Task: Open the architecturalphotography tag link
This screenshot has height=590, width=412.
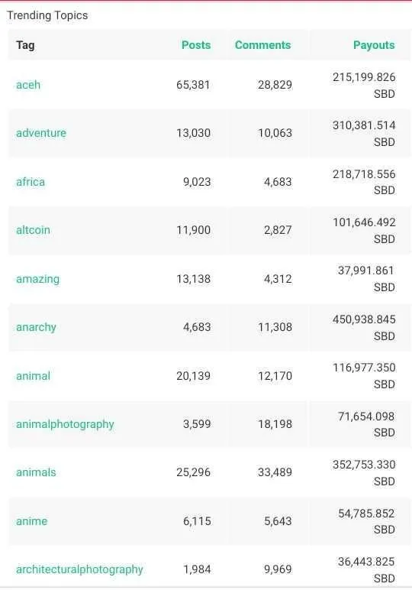Action: coord(79,569)
